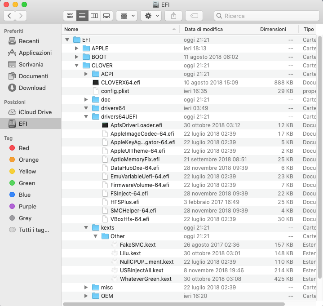Open Applicazioni in the sidebar
Viewport: 323px width, 306px height.
(x=31, y=53)
